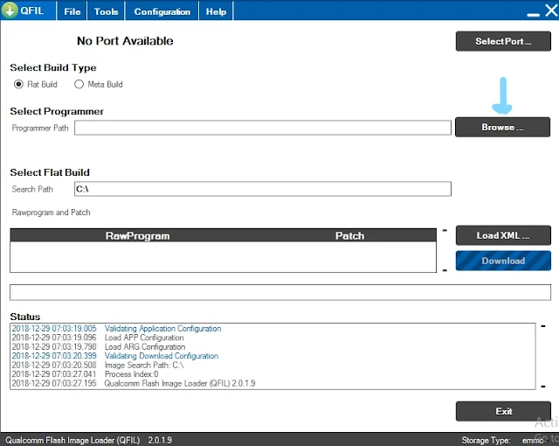Click the minus mark above the Rawprogram table
The width and height of the screenshot is (559, 446).
coord(445,230)
